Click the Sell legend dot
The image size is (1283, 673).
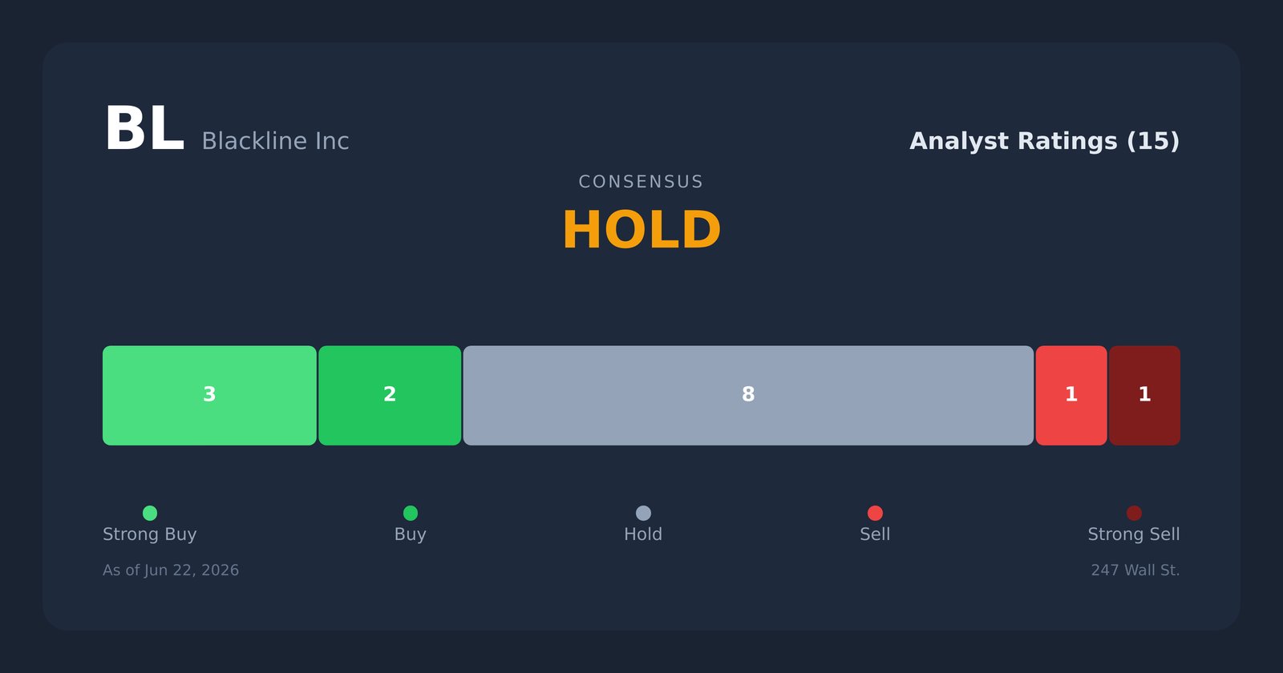[x=875, y=513]
